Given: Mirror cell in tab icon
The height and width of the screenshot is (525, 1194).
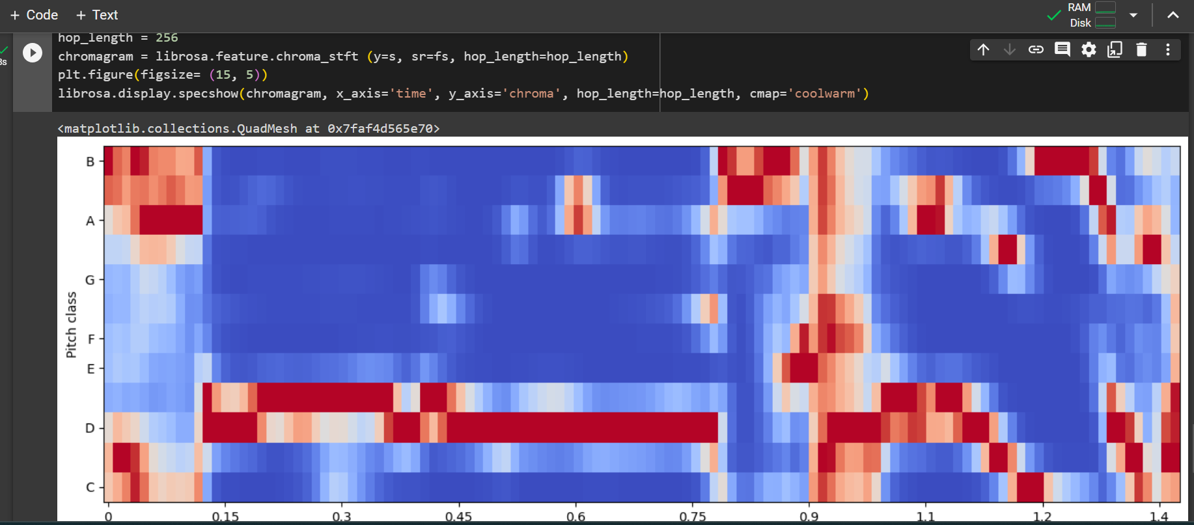Looking at the screenshot, I should [x=1115, y=49].
